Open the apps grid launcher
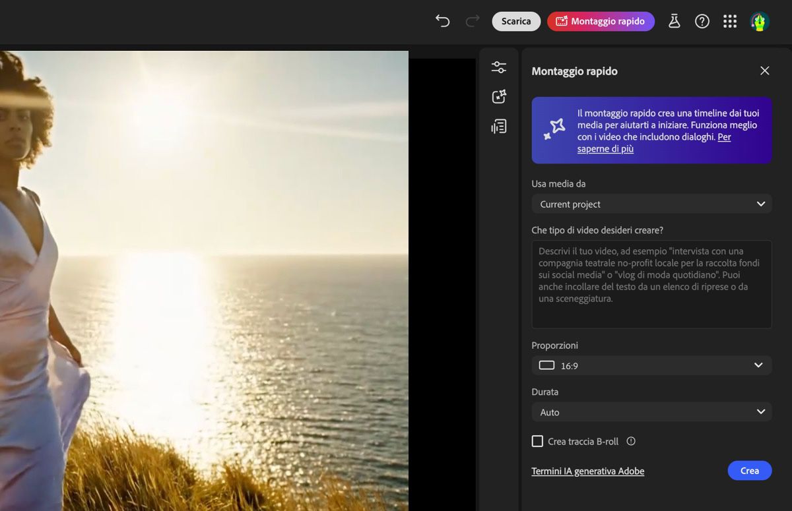The image size is (792, 511). point(730,21)
